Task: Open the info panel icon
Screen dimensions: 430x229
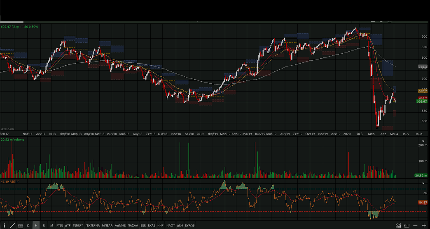Action: (x=4, y=225)
